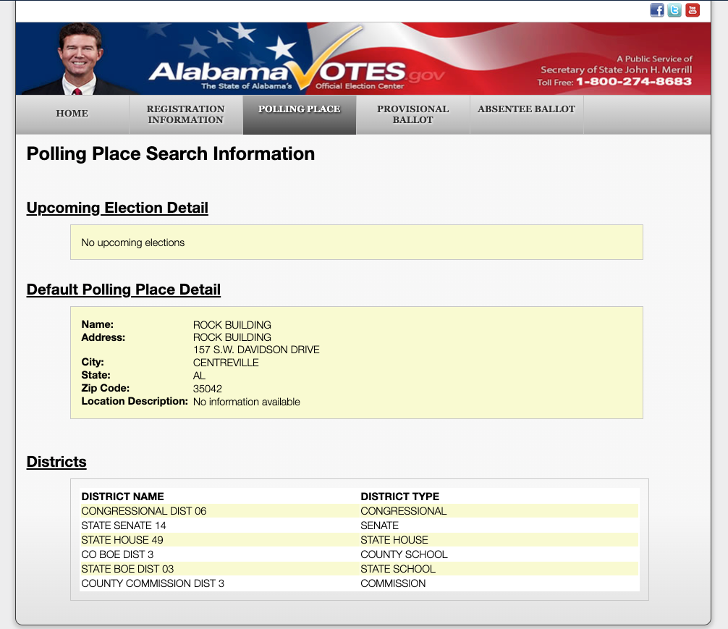This screenshot has height=629, width=728.
Task: Go to the Home tab
Action: [x=72, y=114]
